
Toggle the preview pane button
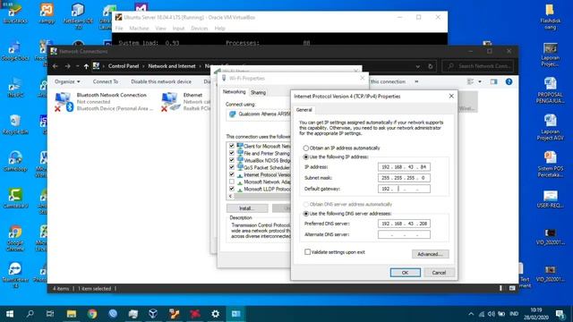(493, 81)
